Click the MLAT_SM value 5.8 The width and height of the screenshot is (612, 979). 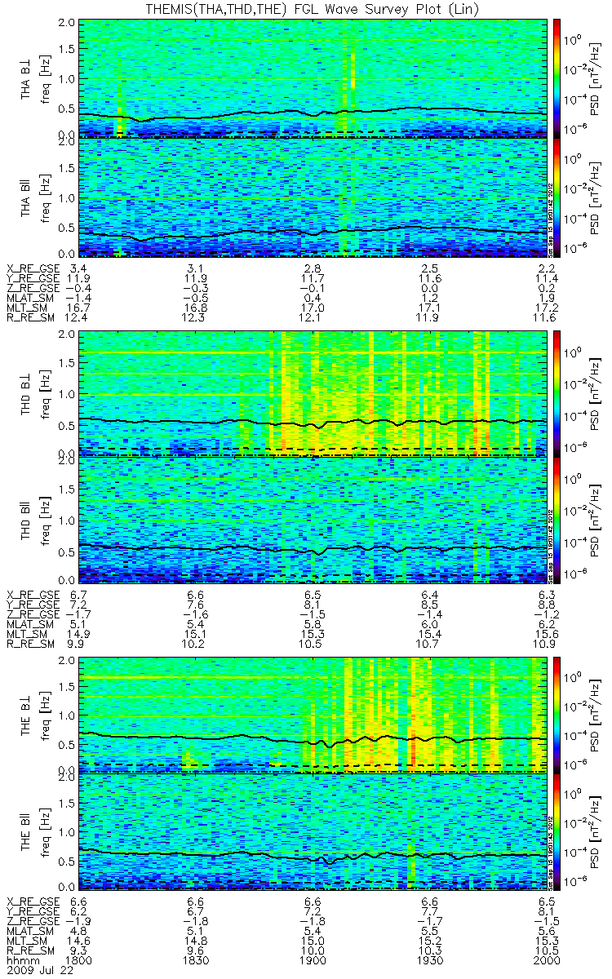click(313, 623)
